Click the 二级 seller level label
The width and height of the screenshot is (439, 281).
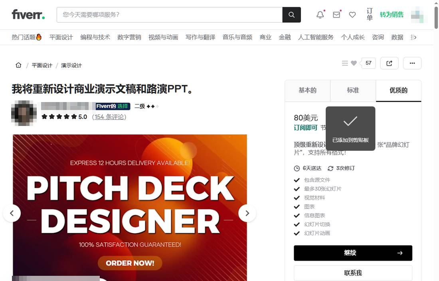click(140, 106)
